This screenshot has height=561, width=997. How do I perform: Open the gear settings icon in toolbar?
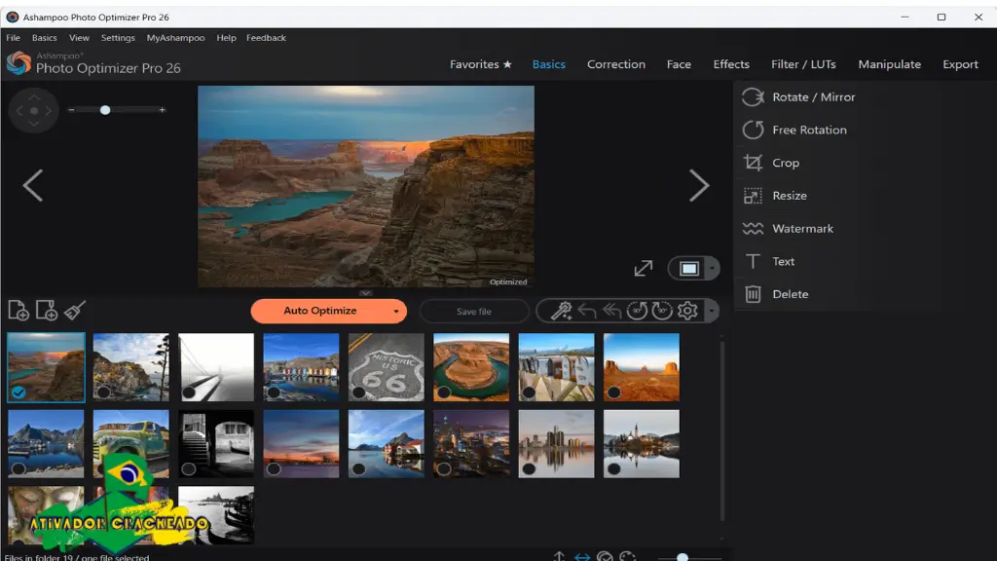(687, 311)
